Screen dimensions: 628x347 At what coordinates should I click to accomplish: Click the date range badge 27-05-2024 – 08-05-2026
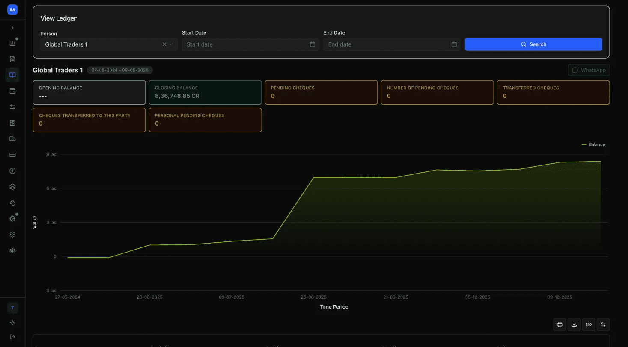pos(120,70)
